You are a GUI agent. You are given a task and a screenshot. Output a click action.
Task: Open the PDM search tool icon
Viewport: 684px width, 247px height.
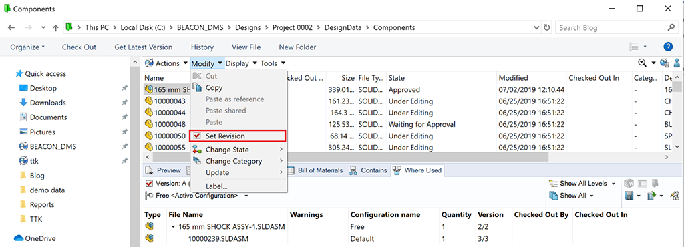pyautogui.click(x=642, y=63)
